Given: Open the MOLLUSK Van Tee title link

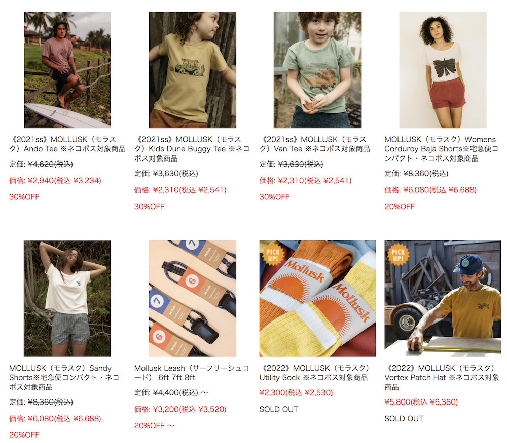Looking at the screenshot, I should [x=315, y=144].
